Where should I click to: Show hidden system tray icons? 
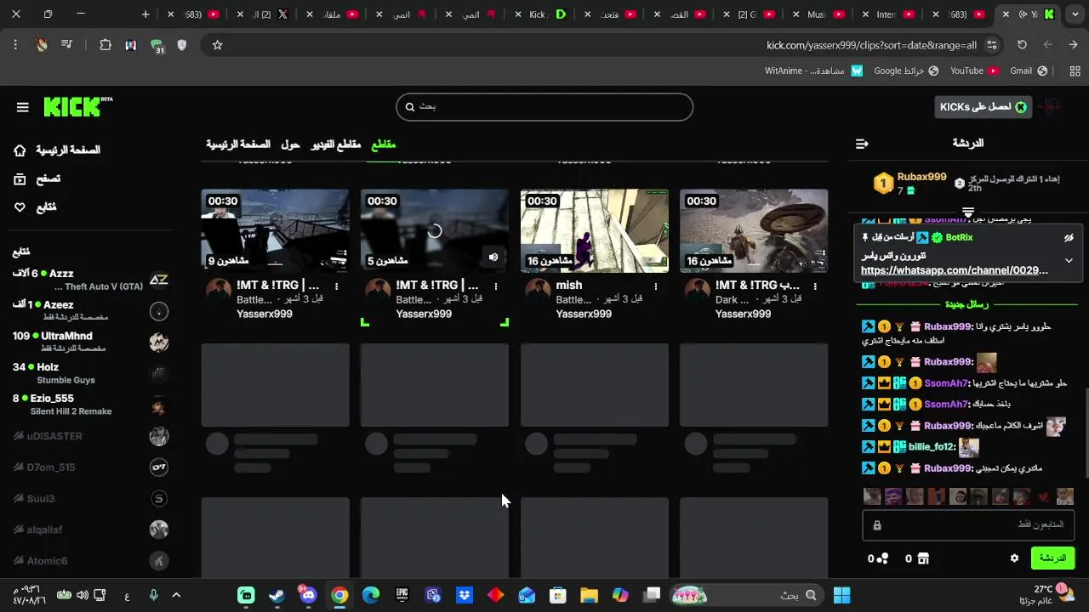point(176,595)
